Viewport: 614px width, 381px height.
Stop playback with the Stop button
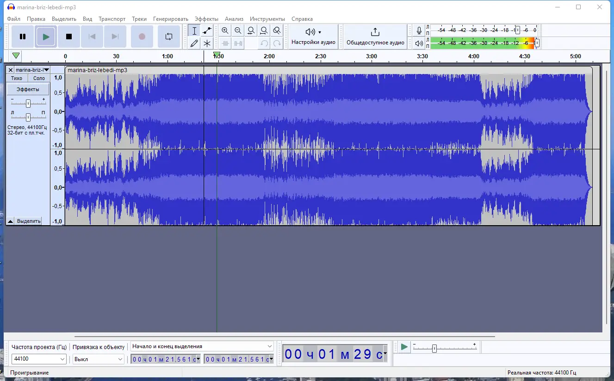coord(69,37)
